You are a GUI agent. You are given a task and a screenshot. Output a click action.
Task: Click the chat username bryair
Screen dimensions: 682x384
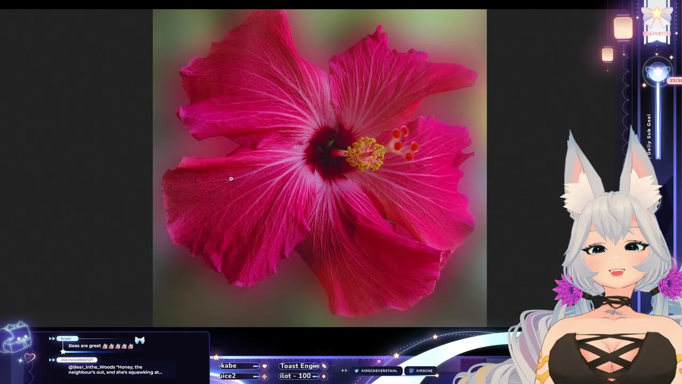point(66,339)
